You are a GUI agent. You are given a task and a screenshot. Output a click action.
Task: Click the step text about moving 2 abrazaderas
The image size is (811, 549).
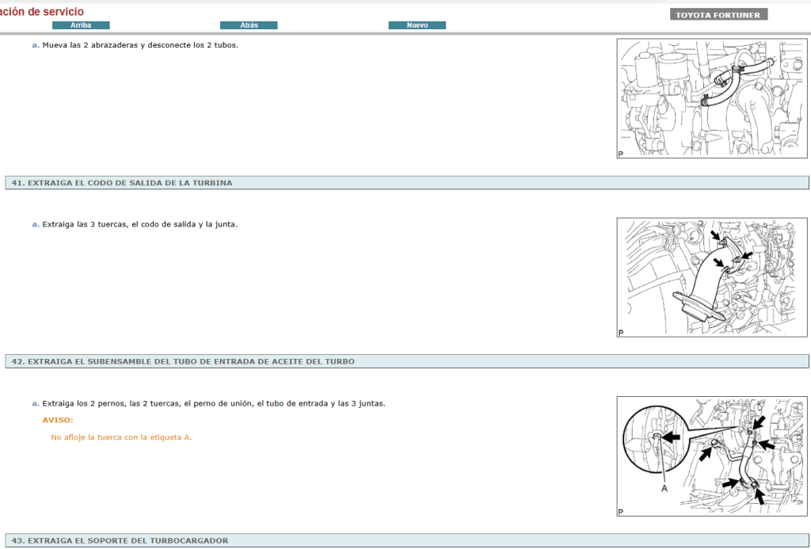click(x=139, y=45)
